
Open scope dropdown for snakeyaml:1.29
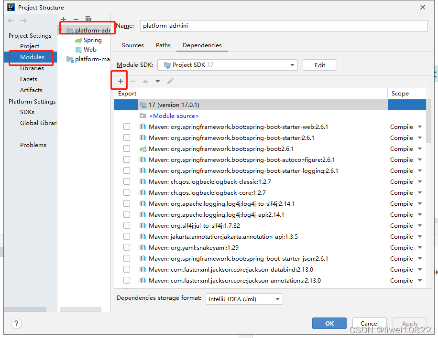point(420,247)
